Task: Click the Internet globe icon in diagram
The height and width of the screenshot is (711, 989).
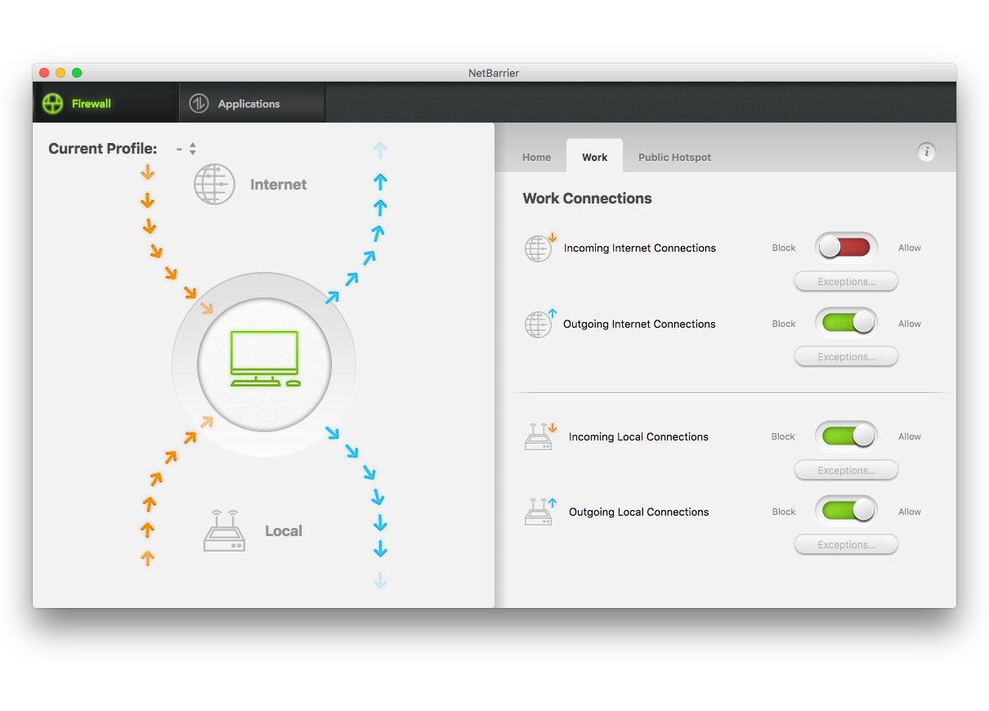Action: click(214, 184)
